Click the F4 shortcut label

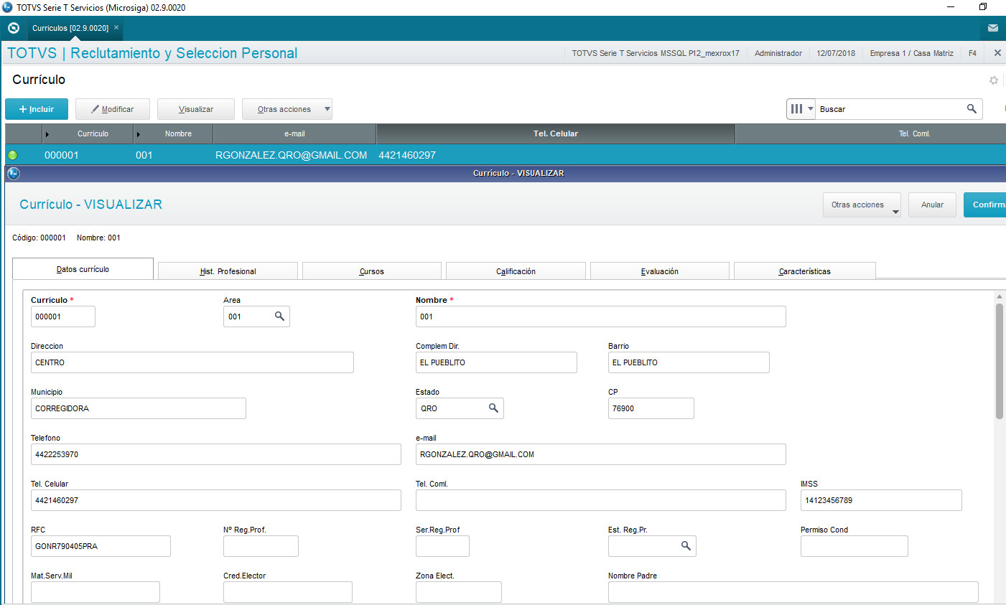point(972,53)
